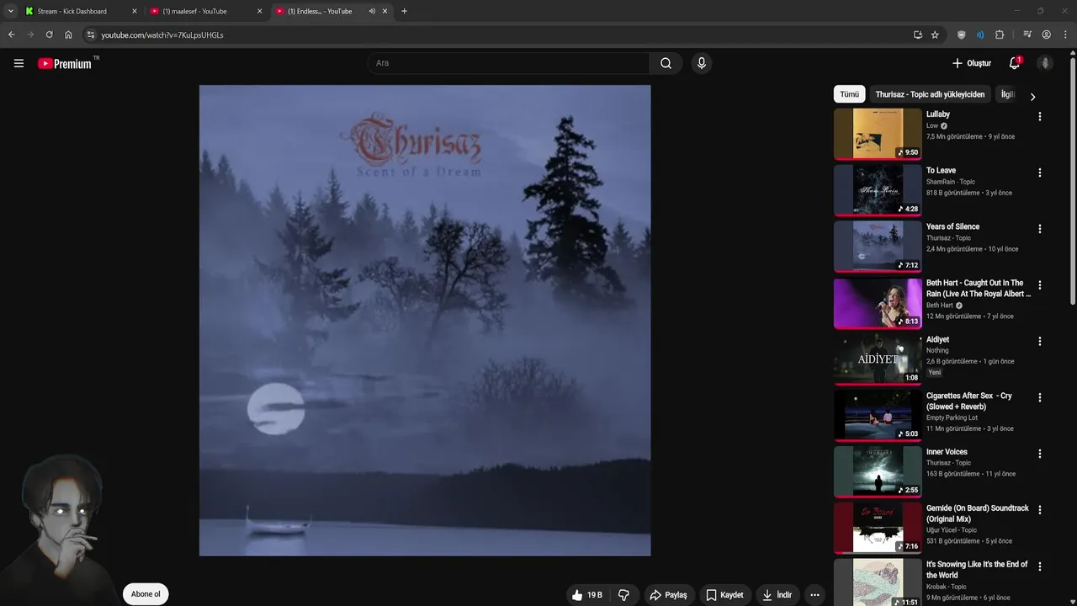Open the Inner Voices video thumbnail
The width and height of the screenshot is (1077, 606).
point(878,471)
